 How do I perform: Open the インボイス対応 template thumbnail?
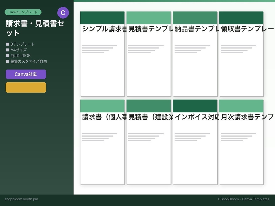195,142
